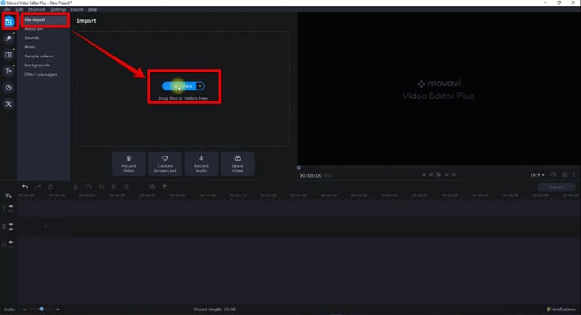Click the Transition wizard icon

(x=152, y=187)
